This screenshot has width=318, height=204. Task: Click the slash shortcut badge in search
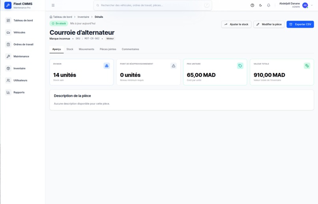(207, 5)
